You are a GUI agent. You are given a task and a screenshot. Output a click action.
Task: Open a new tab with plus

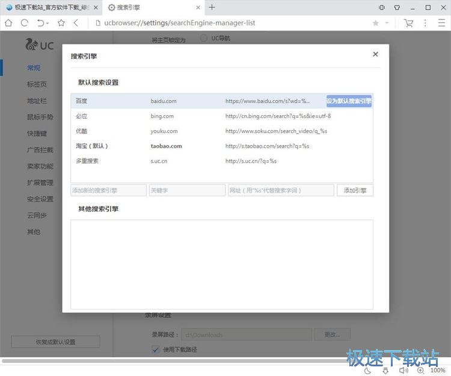click(212, 7)
